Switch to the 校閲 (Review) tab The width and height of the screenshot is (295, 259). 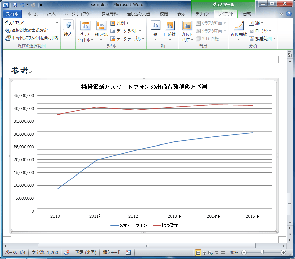pos(164,14)
